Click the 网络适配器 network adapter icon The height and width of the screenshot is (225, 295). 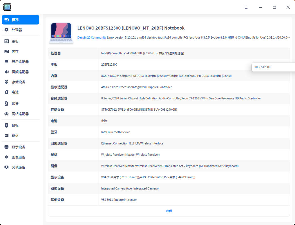[x=6, y=114]
